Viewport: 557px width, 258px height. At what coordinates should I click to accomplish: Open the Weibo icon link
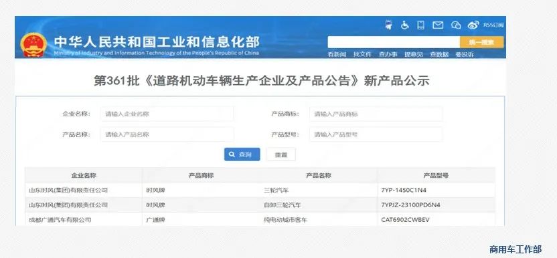(473, 25)
